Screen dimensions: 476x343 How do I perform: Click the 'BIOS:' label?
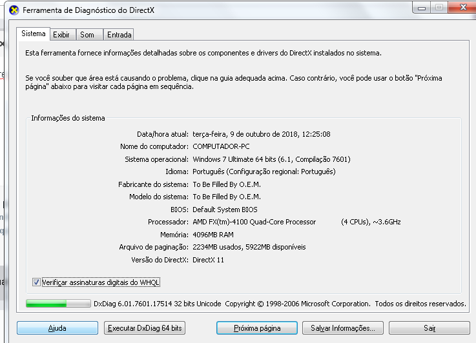click(180, 210)
